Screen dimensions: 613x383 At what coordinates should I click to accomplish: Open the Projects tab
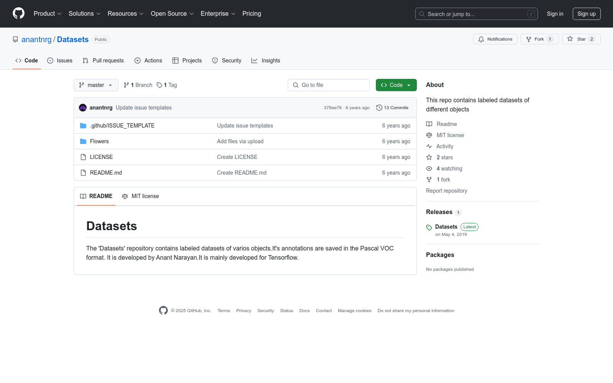click(187, 61)
